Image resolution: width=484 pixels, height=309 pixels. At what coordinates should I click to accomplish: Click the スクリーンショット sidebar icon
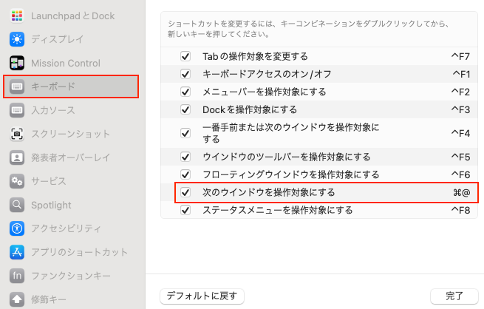click(18, 134)
